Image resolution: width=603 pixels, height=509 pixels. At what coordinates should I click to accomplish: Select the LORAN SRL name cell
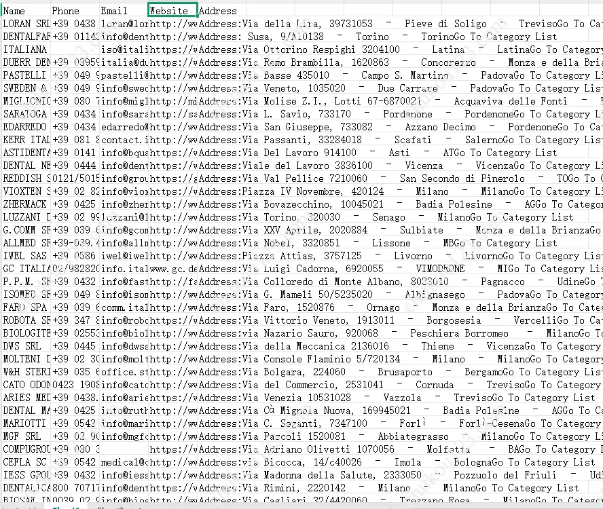tap(26, 24)
